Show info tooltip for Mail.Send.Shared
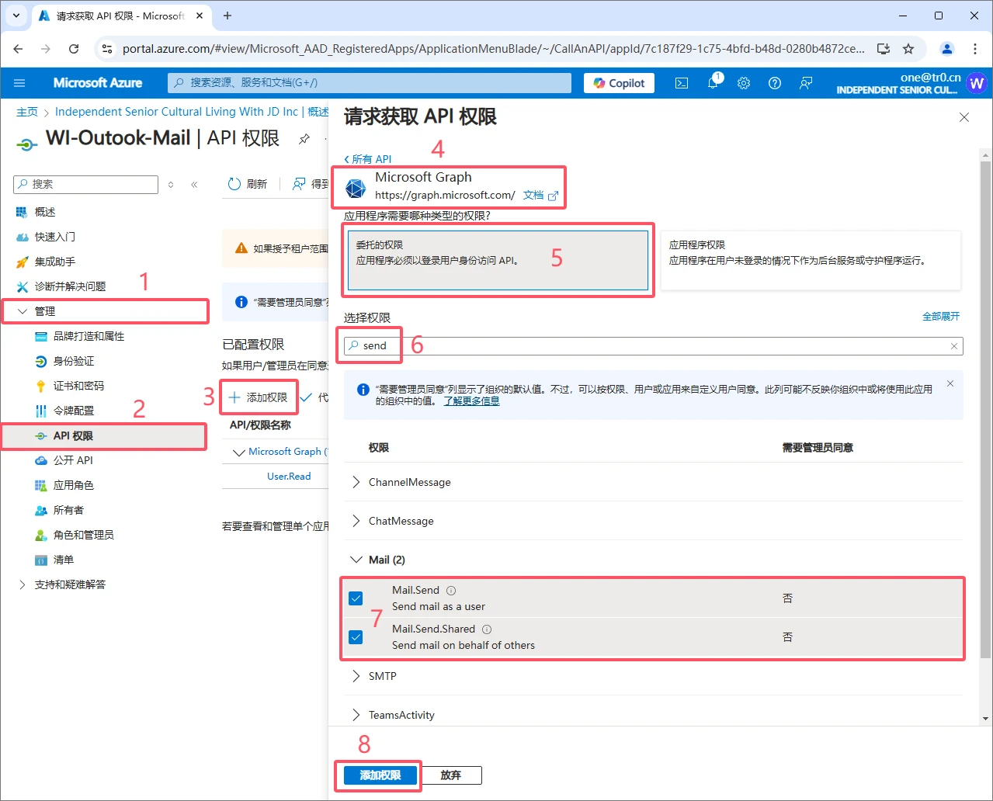Screen dimensions: 993x801 (x=487, y=629)
